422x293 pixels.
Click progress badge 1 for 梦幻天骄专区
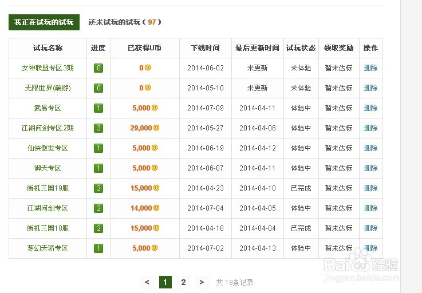pos(98,248)
